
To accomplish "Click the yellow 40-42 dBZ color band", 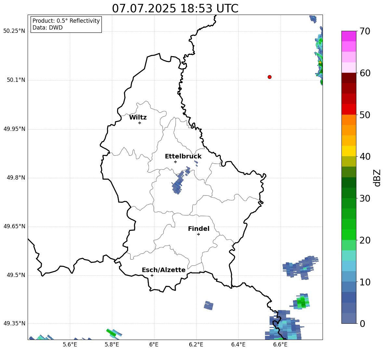I will point(349,151).
